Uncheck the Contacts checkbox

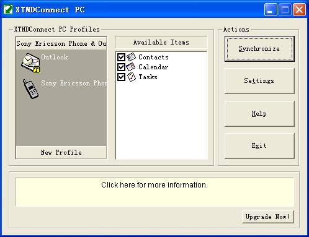click(121, 57)
